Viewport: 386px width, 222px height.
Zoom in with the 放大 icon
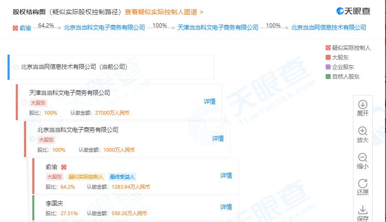coord(362,131)
